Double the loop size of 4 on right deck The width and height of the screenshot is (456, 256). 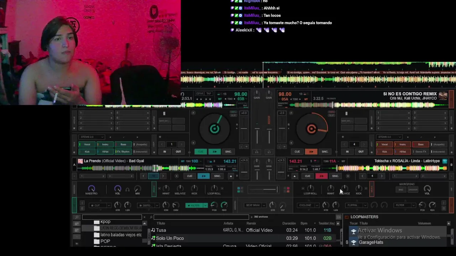pyautogui.click(x=364, y=144)
